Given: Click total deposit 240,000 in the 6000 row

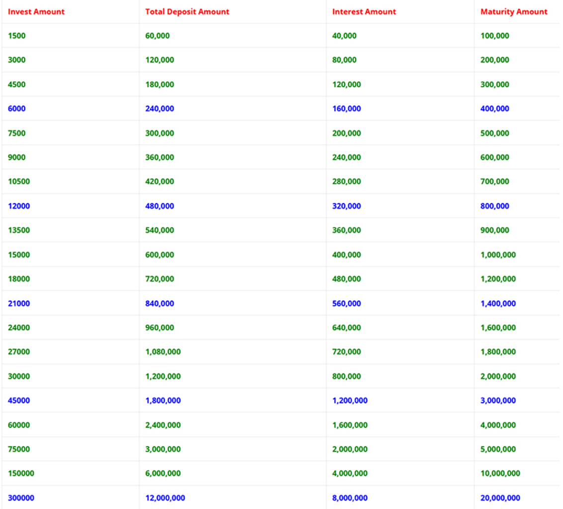Looking at the screenshot, I should tap(160, 108).
